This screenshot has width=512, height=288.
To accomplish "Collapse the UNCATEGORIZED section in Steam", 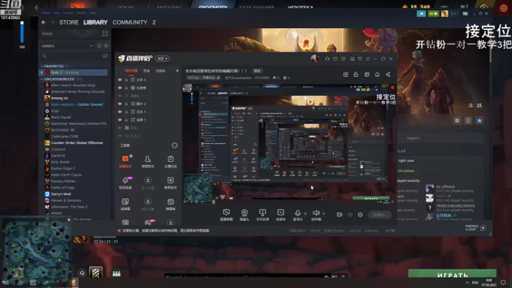I will click(x=42, y=79).
